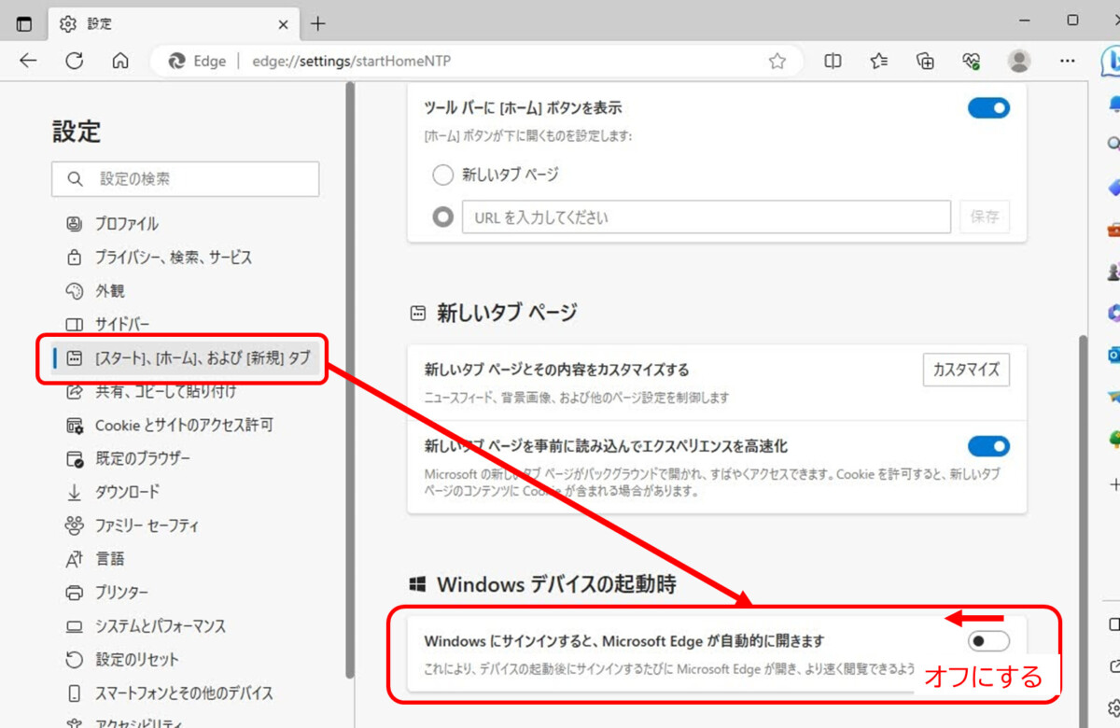Image resolution: width=1120 pixels, height=728 pixels.
Task: Click the 設定の検索 search box
Action: [x=185, y=178]
